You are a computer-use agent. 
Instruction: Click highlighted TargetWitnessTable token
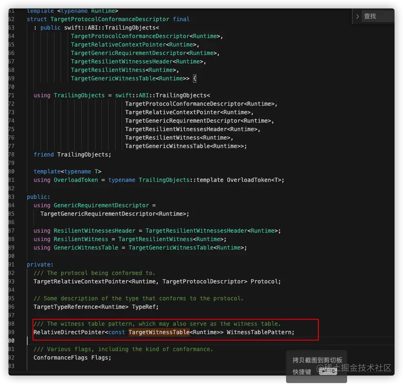click(x=159, y=332)
